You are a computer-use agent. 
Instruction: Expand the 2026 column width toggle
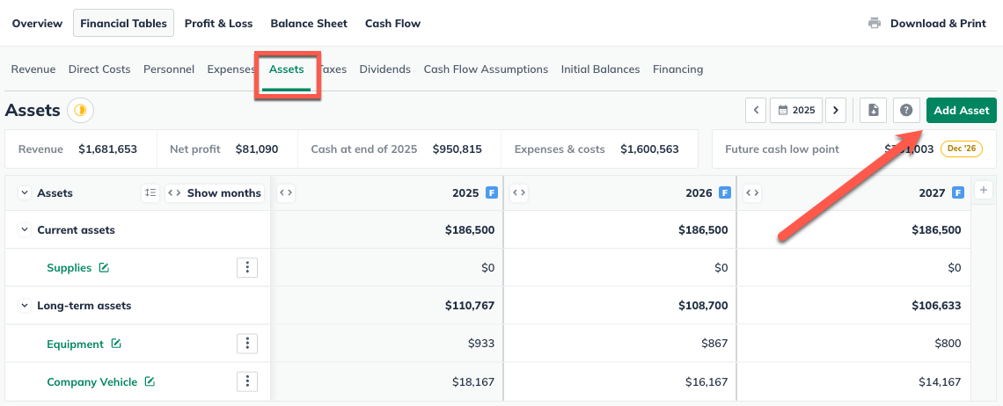[x=519, y=192]
